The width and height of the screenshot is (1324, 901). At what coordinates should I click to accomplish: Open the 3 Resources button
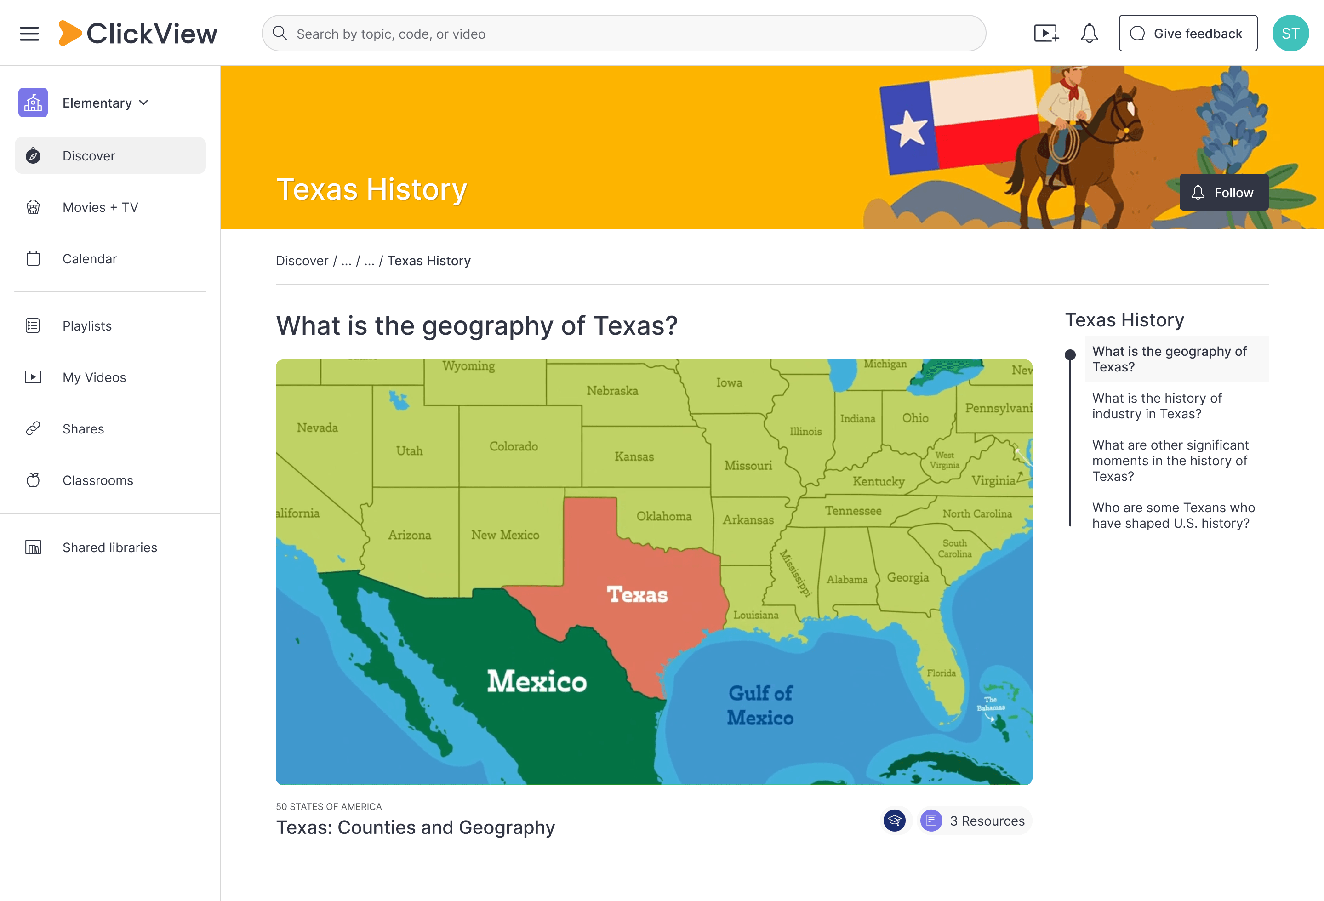click(975, 821)
